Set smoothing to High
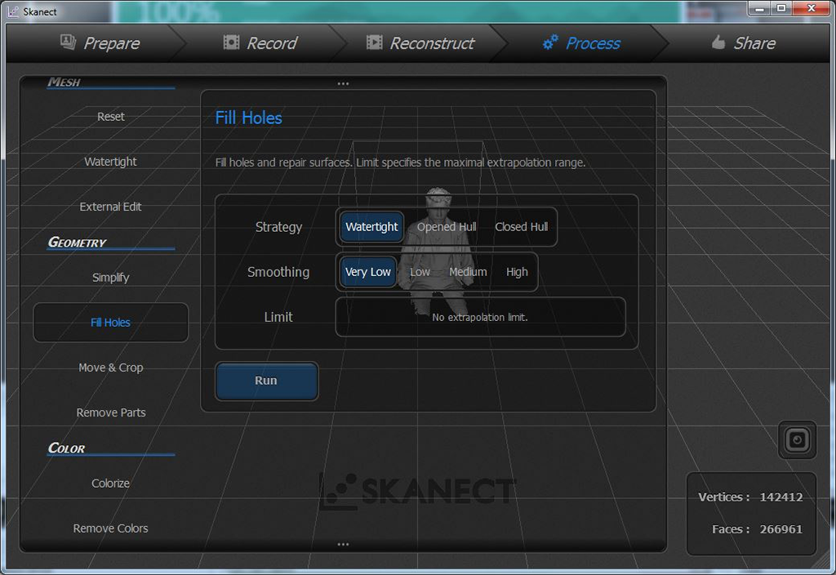The height and width of the screenshot is (575, 836). point(517,272)
